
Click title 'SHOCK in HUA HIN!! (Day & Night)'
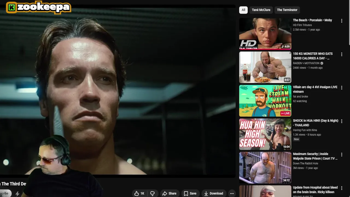tap(316, 123)
